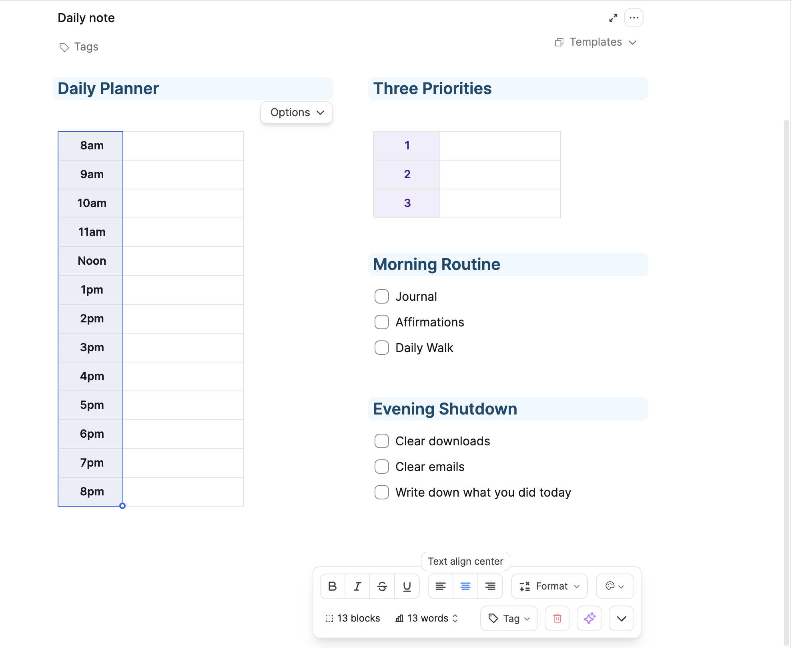
Task: Open the Format dropdown
Action: click(549, 586)
